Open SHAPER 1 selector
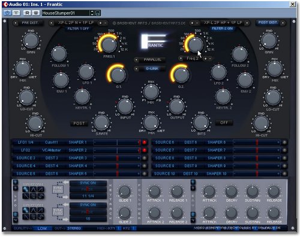This screenshot has height=237, width=300. [x=77, y=142]
